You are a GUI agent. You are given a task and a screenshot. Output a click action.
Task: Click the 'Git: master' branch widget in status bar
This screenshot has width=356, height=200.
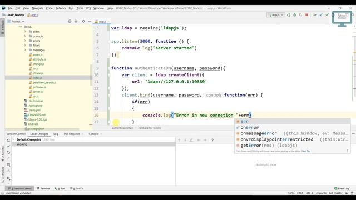click(335, 193)
